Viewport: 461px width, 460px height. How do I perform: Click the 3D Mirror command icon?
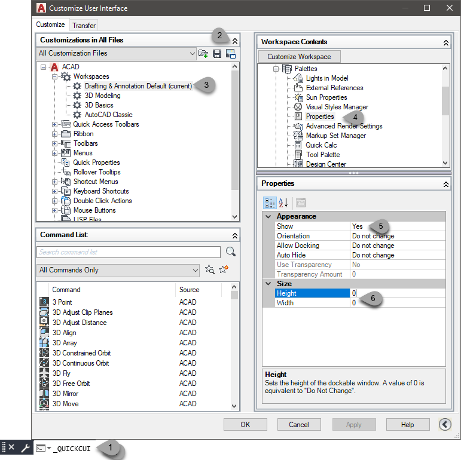pyautogui.click(x=44, y=393)
